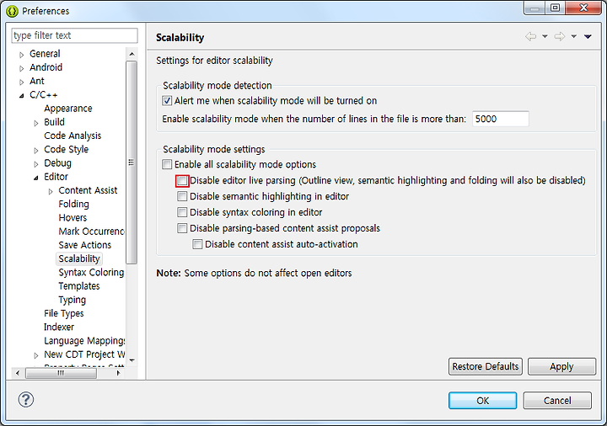Click the back navigation arrow icon
This screenshot has height=426, width=607.
tap(531, 37)
